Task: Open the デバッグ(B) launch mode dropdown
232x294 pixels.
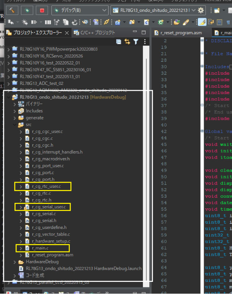Action: click(104, 10)
